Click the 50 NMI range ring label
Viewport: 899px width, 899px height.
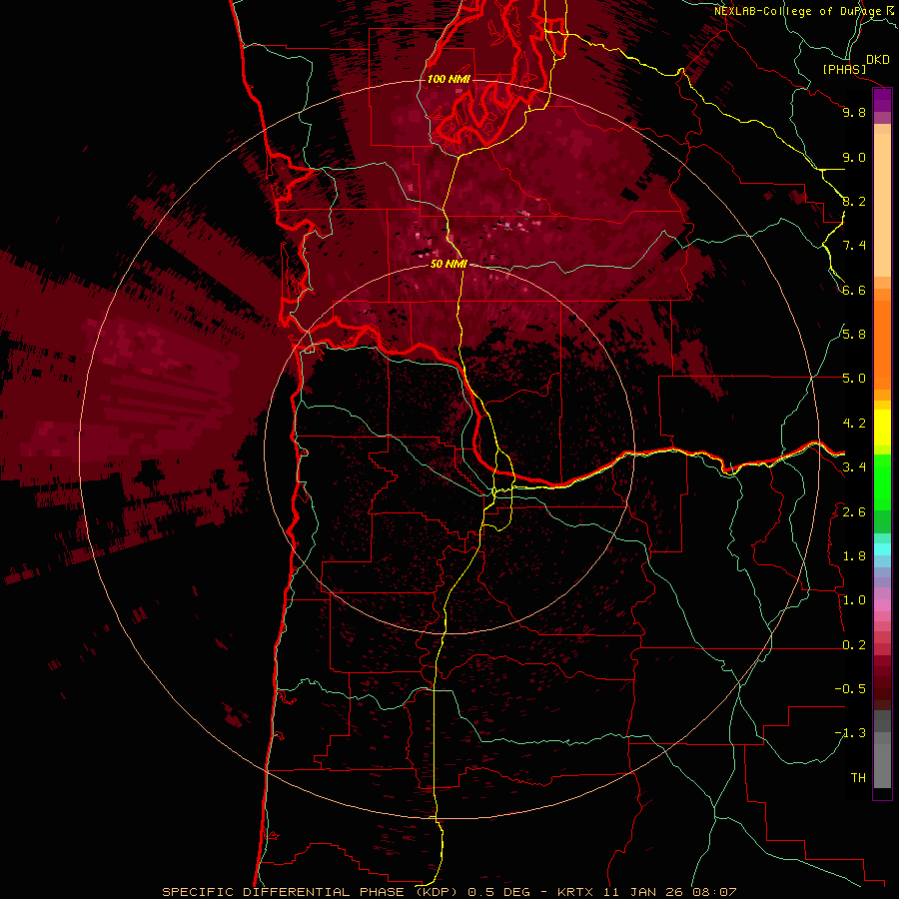(x=449, y=265)
